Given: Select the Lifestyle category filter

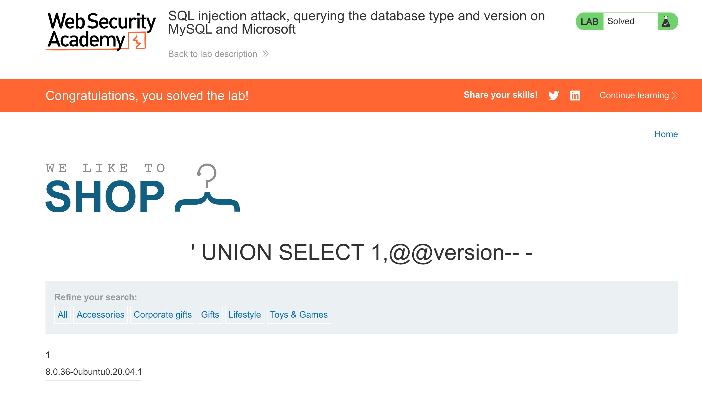Looking at the screenshot, I should [244, 315].
